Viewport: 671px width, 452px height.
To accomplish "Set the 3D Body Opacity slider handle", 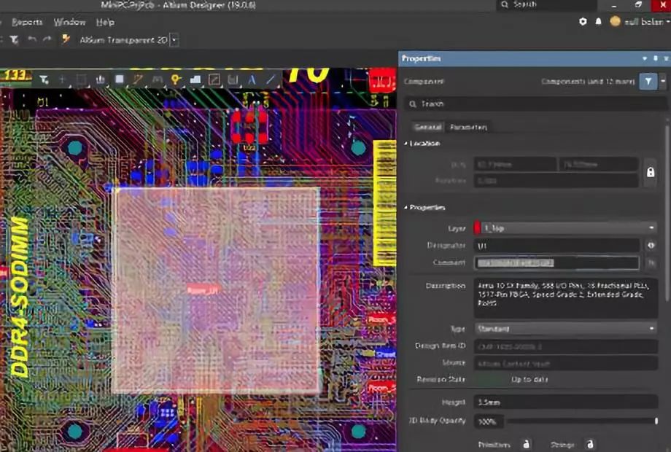I will [x=656, y=421].
